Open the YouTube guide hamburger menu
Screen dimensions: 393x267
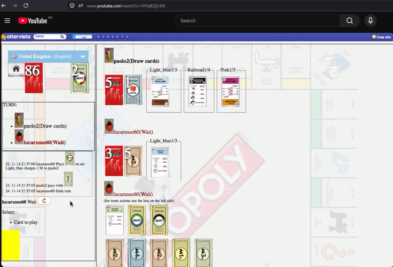point(7,21)
